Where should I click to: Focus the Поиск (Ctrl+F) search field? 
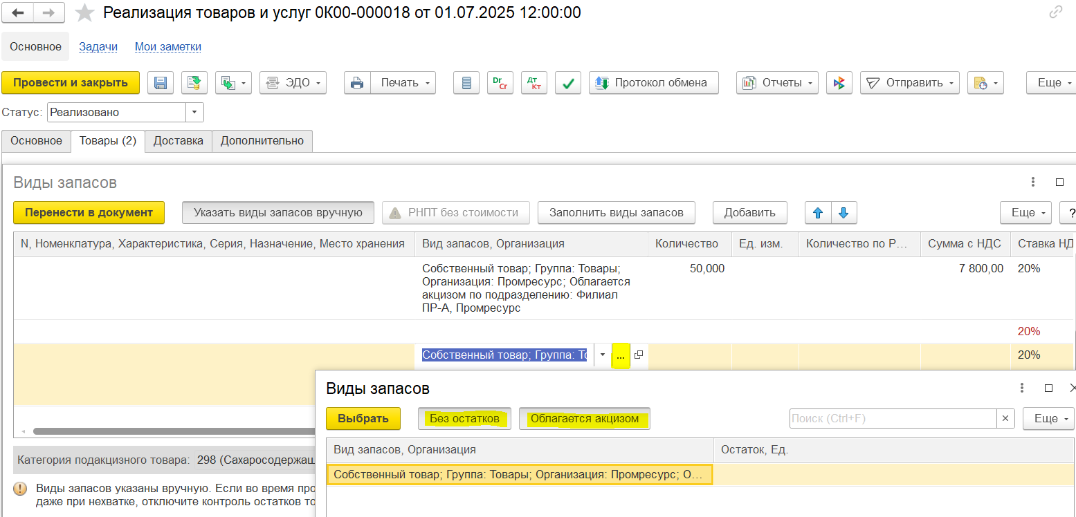[893, 418]
